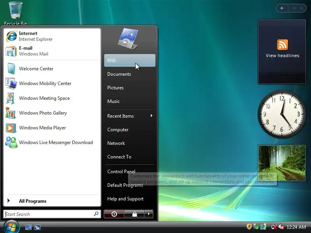Viewport: 311px width, 233px height.
Task: Click Show Desktop in Quick Launch
Action: 28,227
